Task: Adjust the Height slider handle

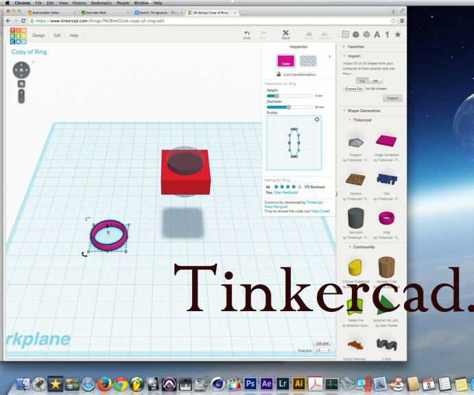Action: (276, 95)
